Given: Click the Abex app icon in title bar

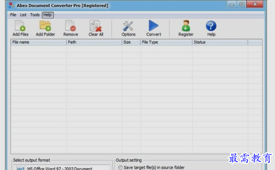Looking at the screenshot, I should point(11,5).
